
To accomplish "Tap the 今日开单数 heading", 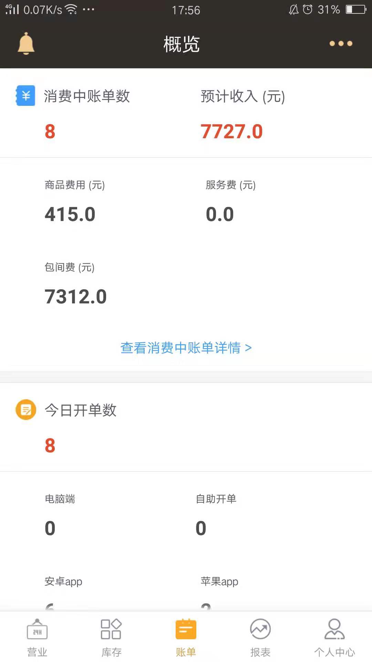I will pyautogui.click(x=81, y=410).
